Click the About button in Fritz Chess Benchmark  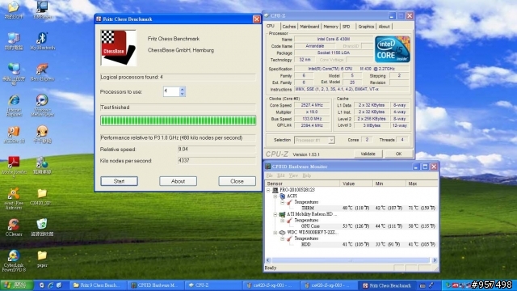point(178,181)
